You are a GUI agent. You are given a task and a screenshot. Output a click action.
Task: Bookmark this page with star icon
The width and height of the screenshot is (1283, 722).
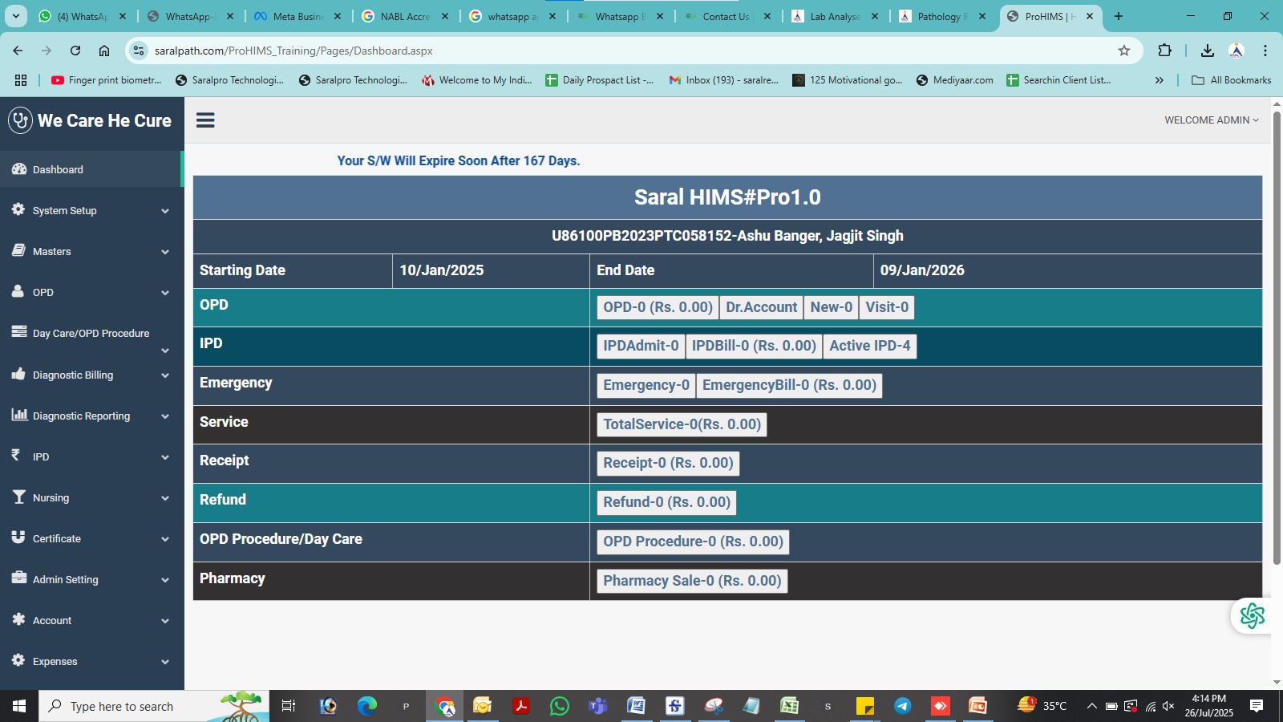(1124, 51)
